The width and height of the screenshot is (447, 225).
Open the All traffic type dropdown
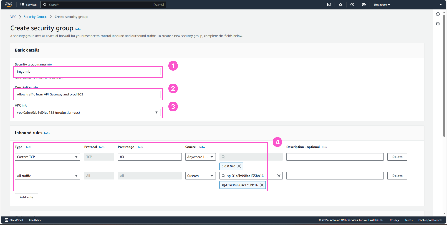point(47,176)
